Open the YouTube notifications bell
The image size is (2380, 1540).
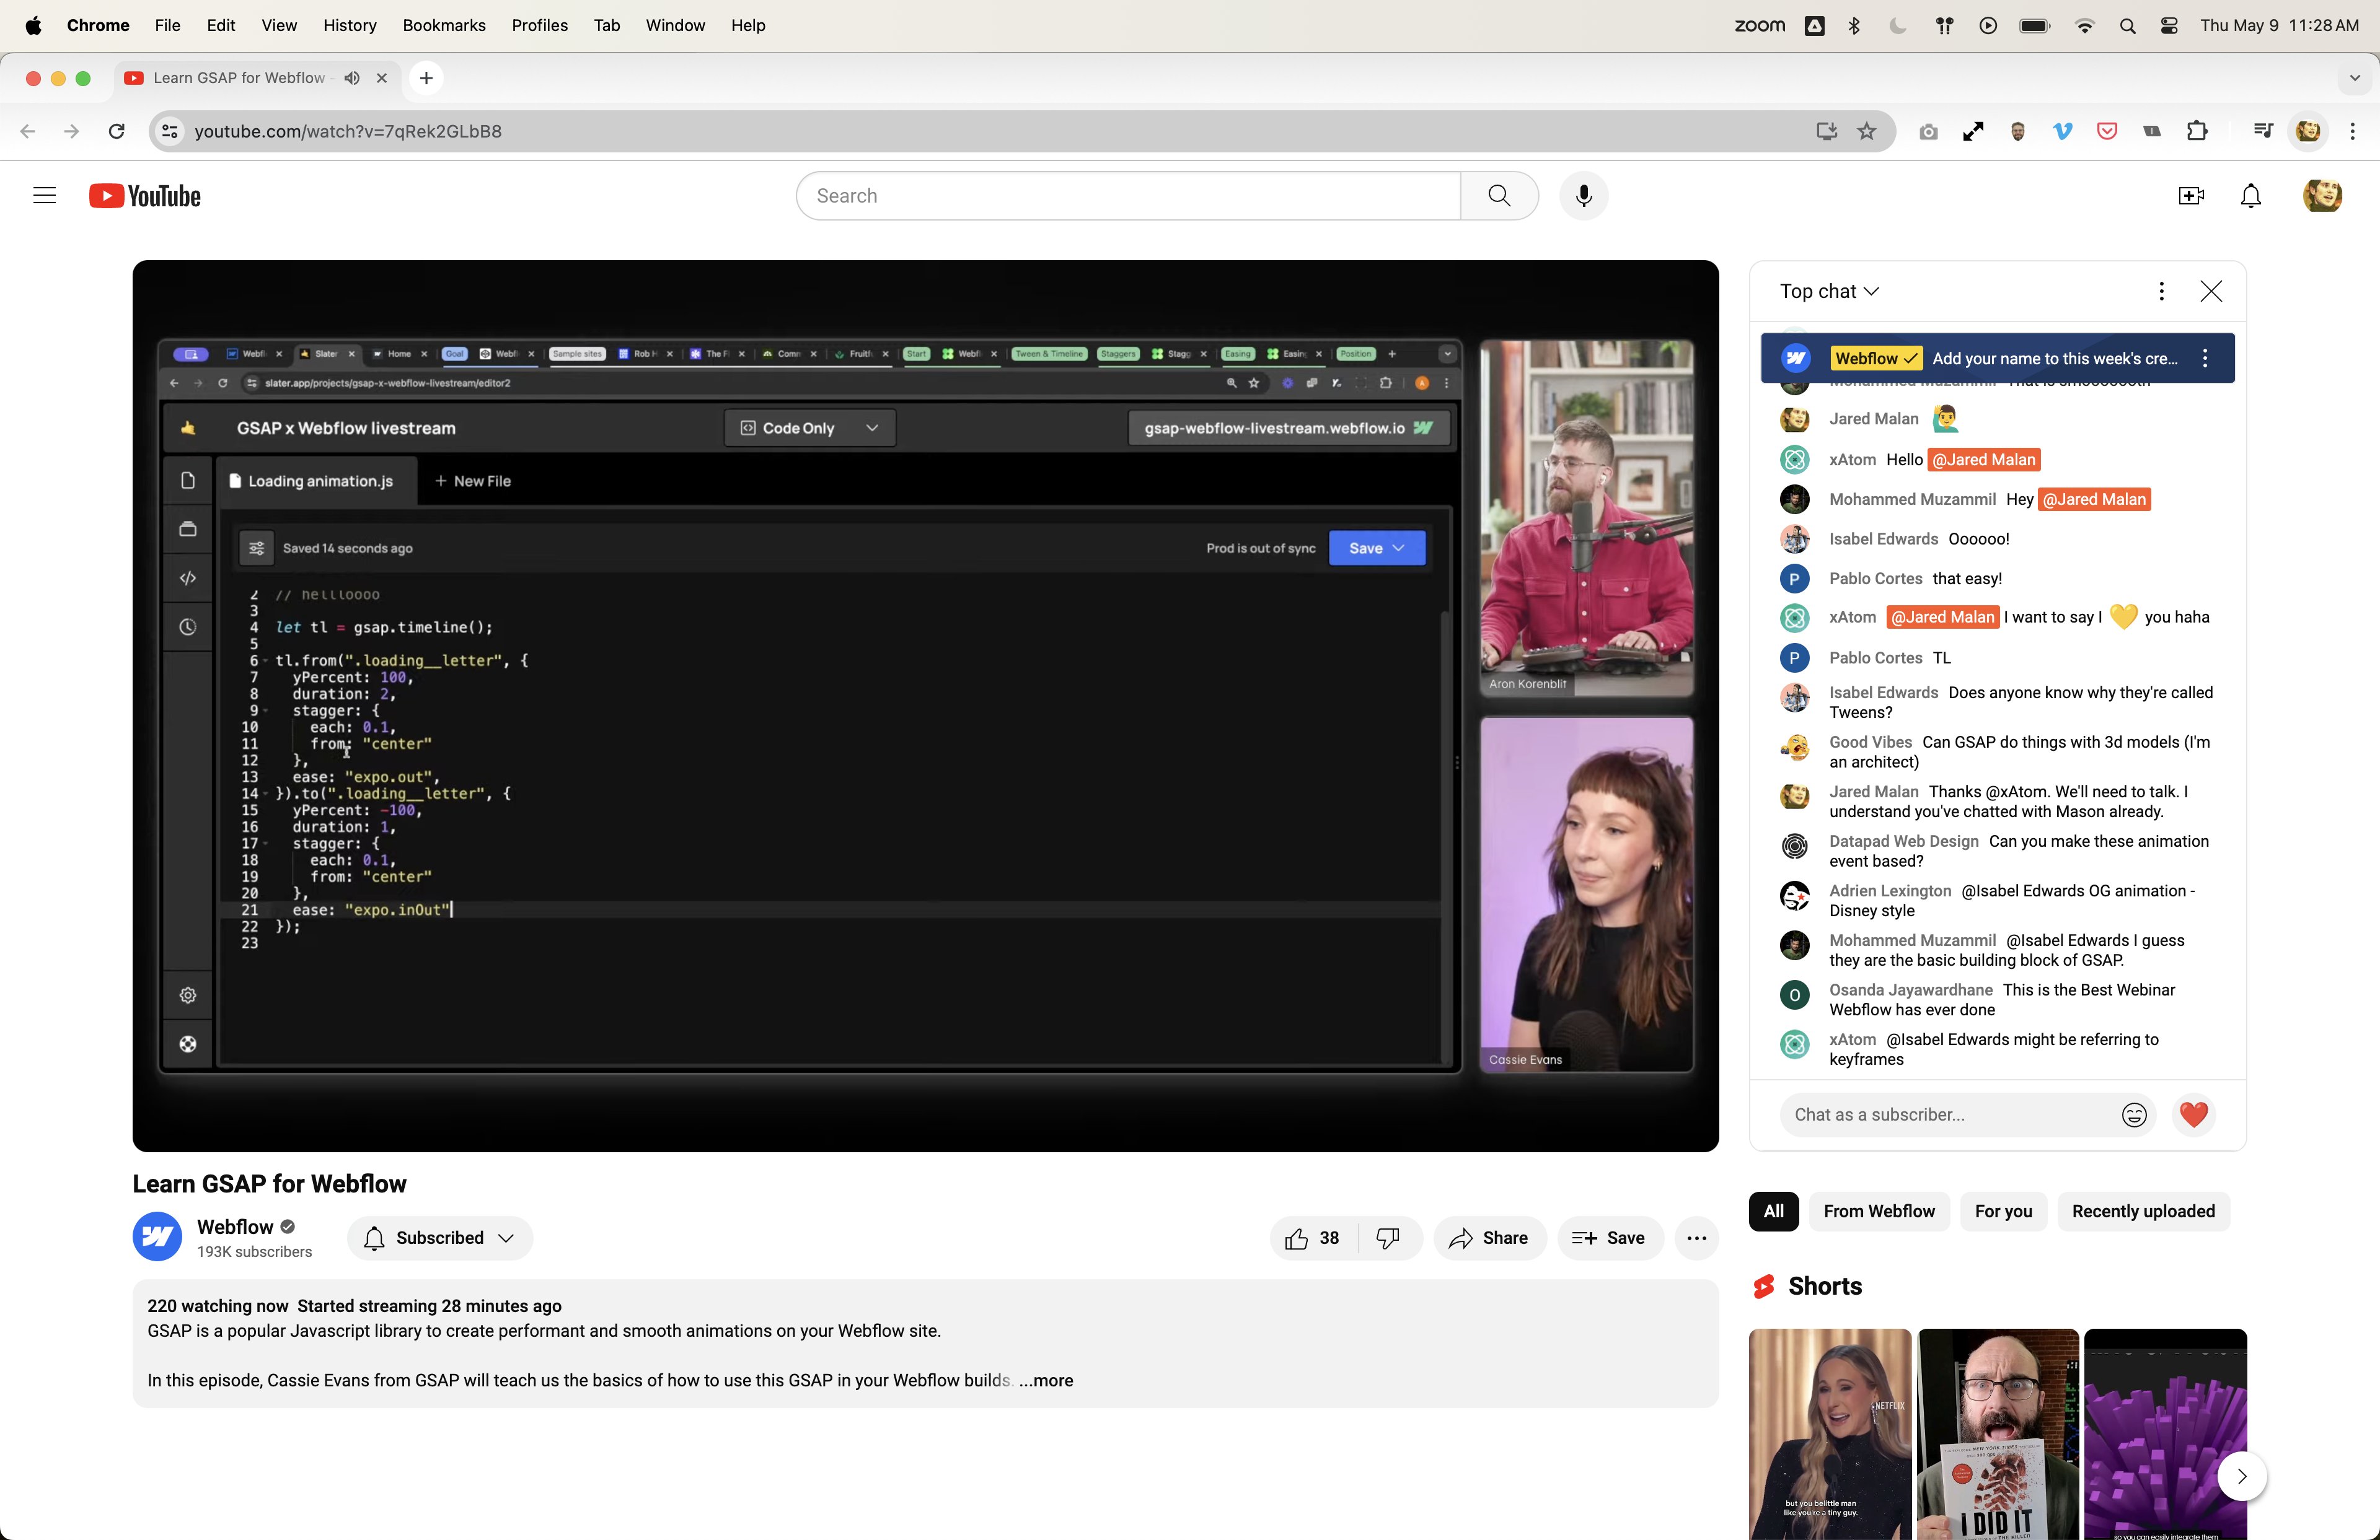(x=2250, y=196)
